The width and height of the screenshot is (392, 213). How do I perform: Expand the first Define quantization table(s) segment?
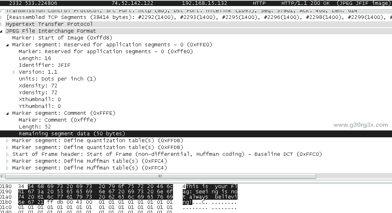8,141
